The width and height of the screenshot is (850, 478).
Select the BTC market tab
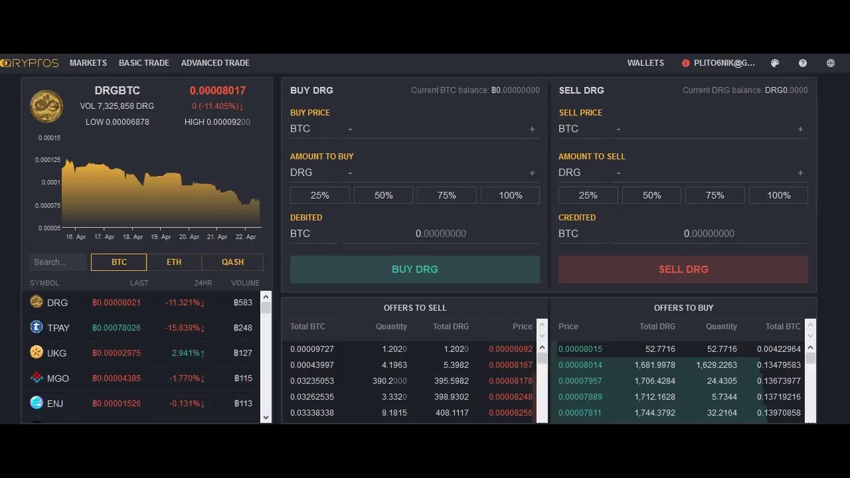(x=119, y=262)
